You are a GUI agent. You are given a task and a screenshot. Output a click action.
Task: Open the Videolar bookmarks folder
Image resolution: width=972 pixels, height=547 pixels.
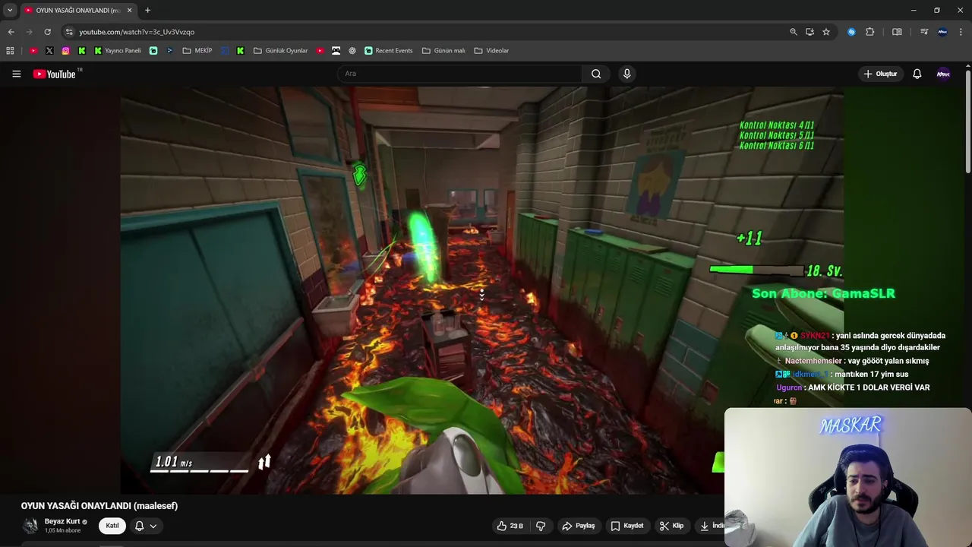click(x=491, y=51)
